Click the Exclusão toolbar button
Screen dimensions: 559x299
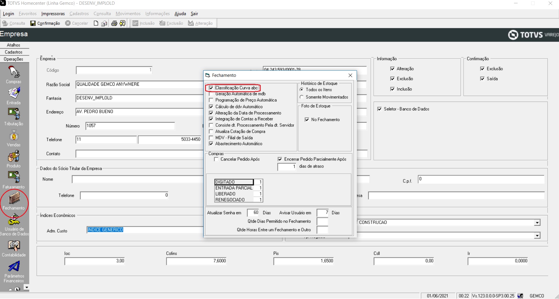(171, 23)
